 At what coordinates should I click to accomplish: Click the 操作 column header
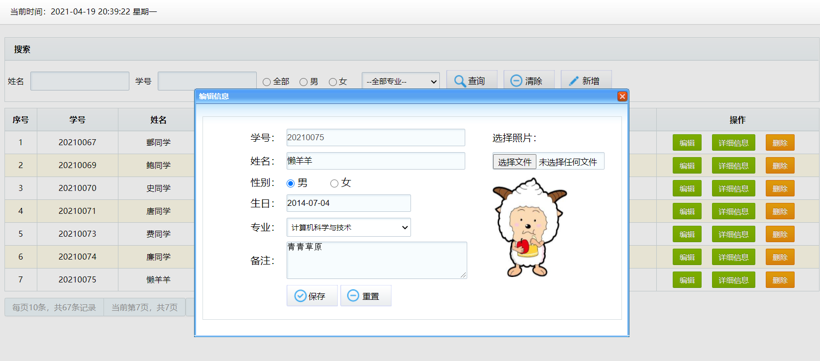click(x=737, y=120)
